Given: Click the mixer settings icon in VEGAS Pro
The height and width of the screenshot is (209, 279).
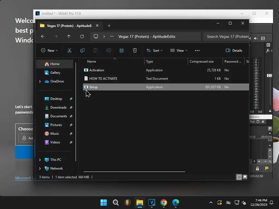Looking at the screenshot, I should click(263, 38).
